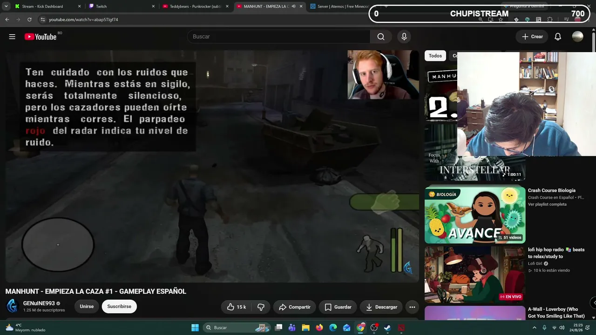
Task: Dislike the Manhunt video
Action: 261,307
